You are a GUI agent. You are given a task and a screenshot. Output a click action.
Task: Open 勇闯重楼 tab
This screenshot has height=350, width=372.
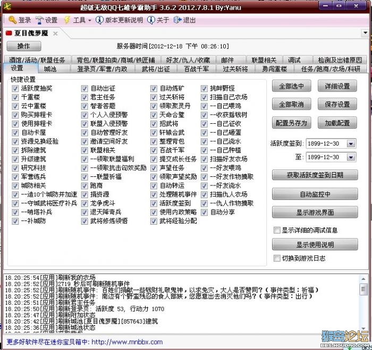[x=275, y=69]
